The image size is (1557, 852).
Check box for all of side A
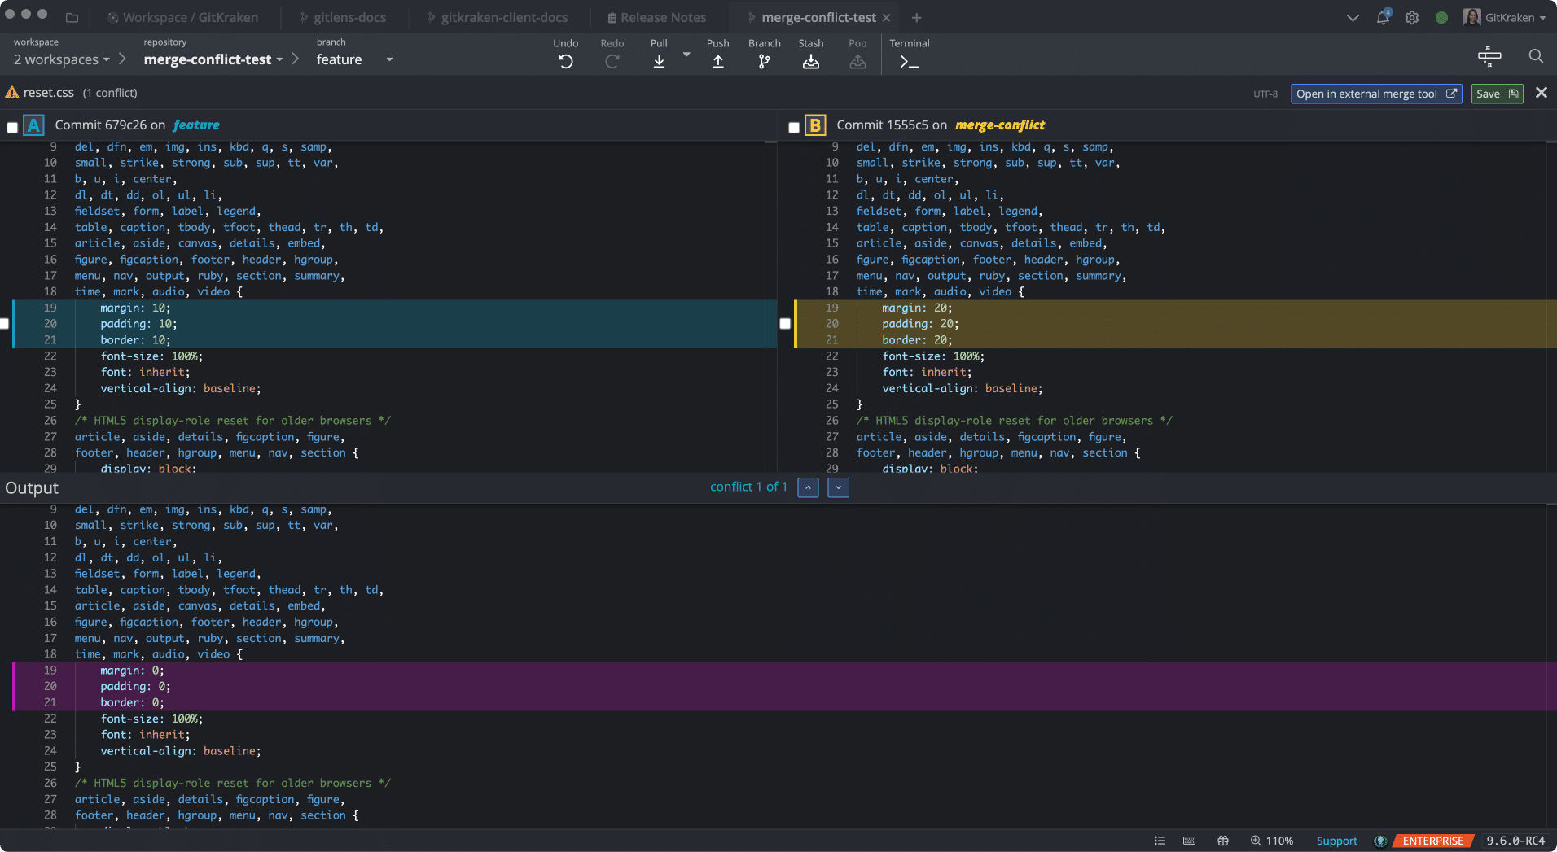tap(12, 127)
